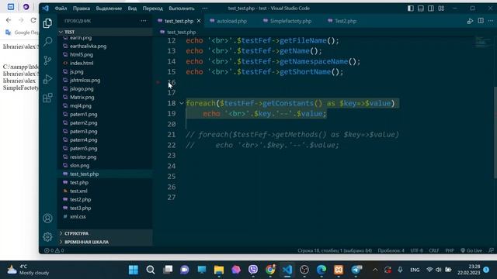This screenshot has width=497, height=279.
Task: Open the Выполнить menu
Action: tap(182, 9)
